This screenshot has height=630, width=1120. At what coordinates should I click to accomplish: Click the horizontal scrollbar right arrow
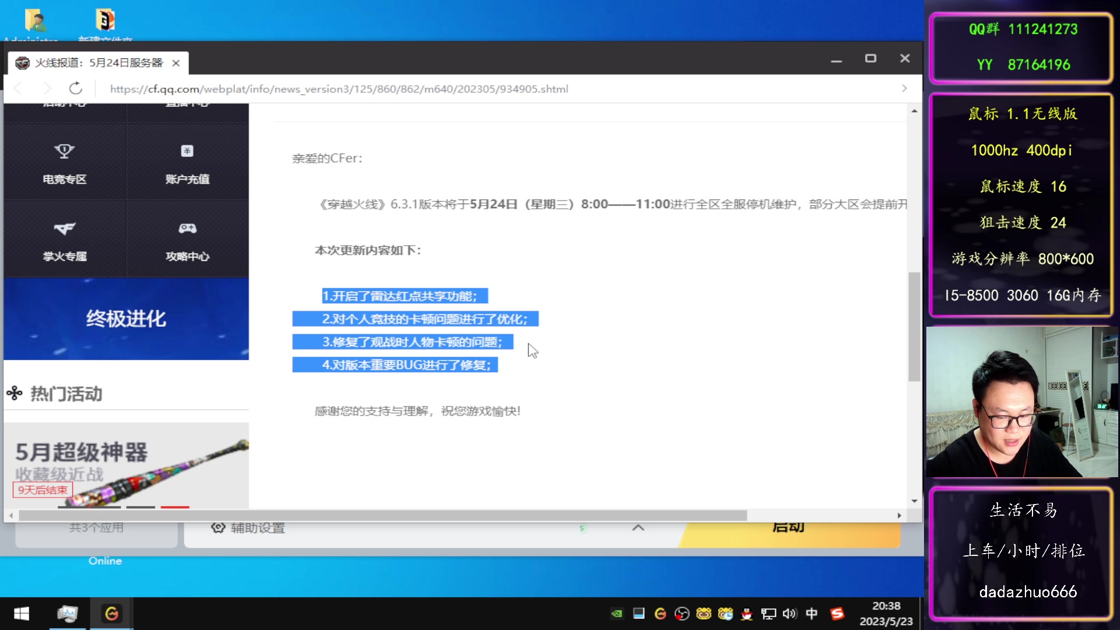[899, 516]
